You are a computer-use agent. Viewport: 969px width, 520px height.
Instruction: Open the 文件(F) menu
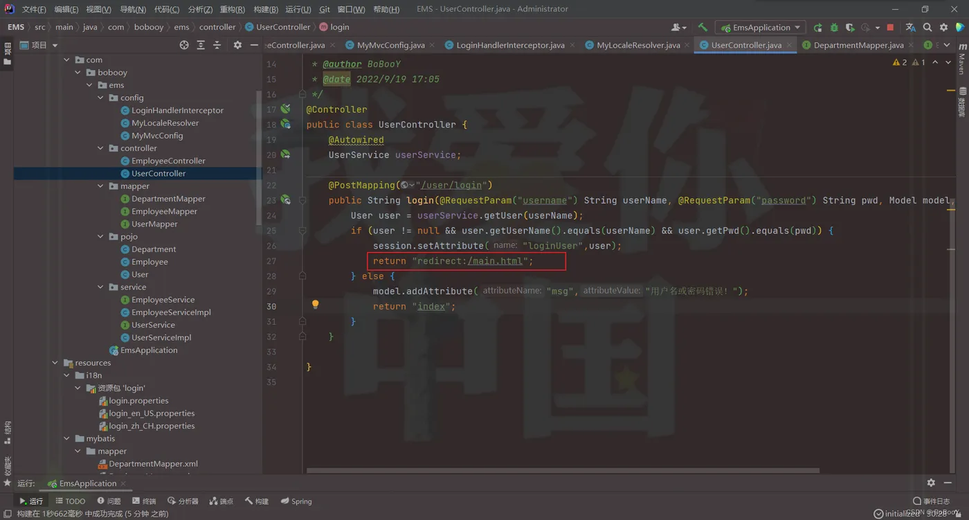pyautogui.click(x=34, y=9)
